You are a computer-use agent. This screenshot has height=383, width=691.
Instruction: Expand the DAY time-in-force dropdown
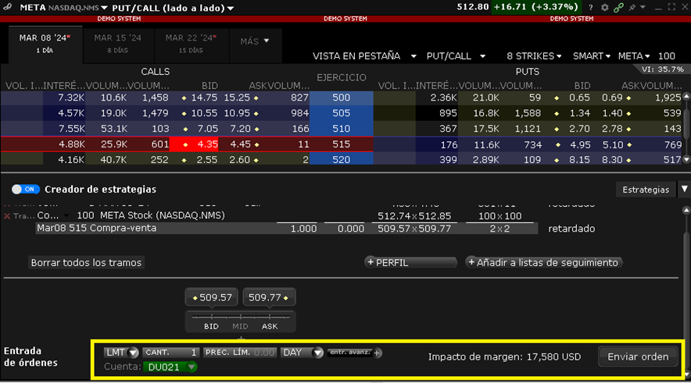coord(302,353)
